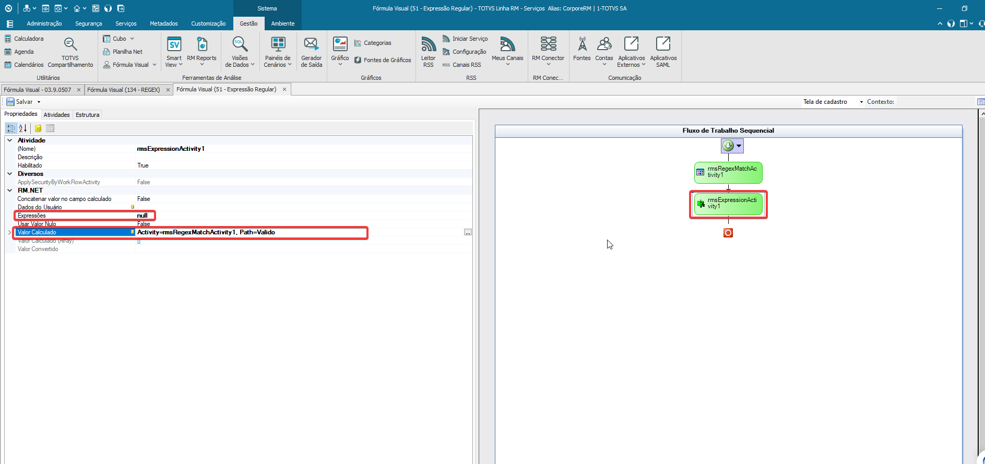985x464 pixels.
Task: Switch to Segurança ribbon tab
Action: [89, 23]
